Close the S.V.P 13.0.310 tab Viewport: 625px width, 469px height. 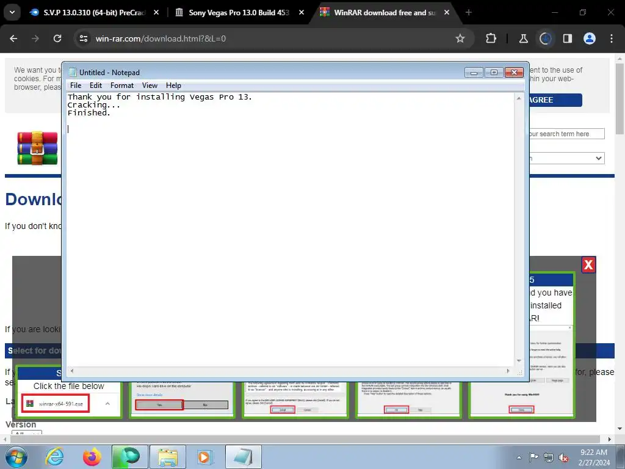click(x=156, y=12)
